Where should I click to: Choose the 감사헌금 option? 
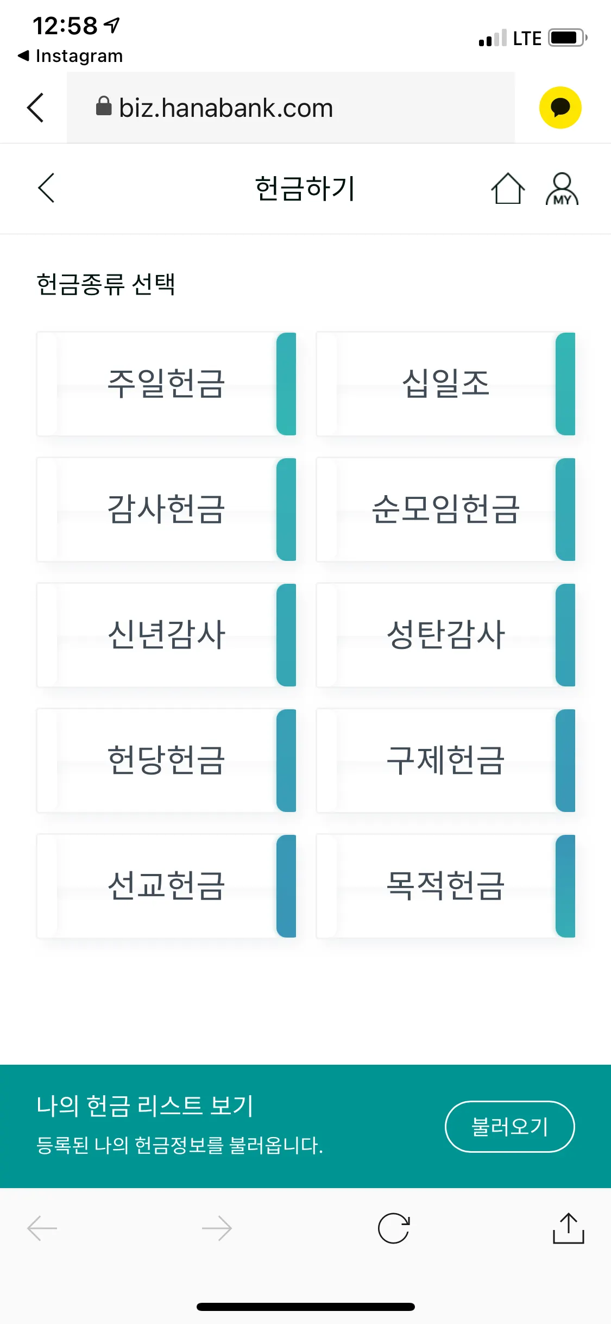166,509
